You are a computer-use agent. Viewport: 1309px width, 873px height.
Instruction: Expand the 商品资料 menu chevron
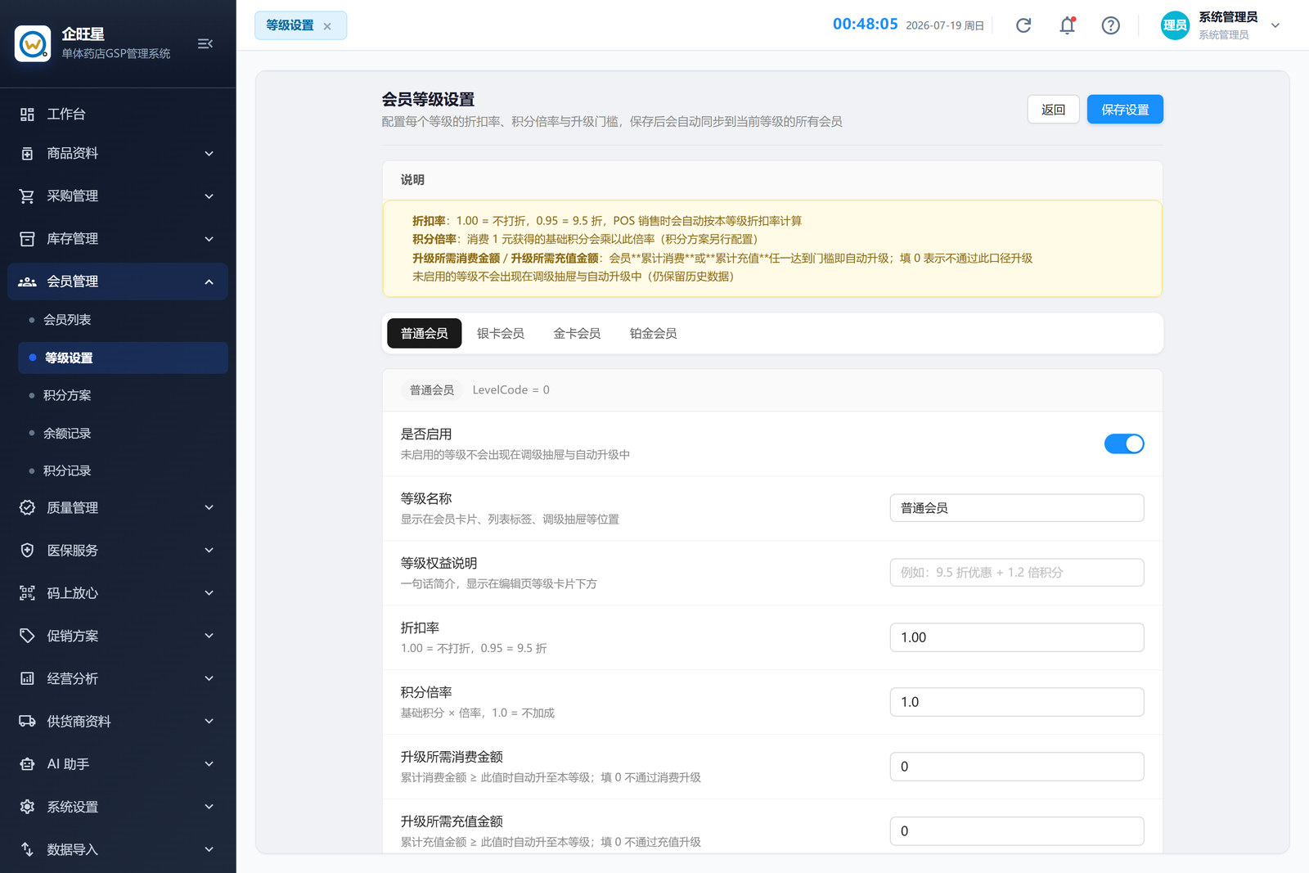pos(209,154)
